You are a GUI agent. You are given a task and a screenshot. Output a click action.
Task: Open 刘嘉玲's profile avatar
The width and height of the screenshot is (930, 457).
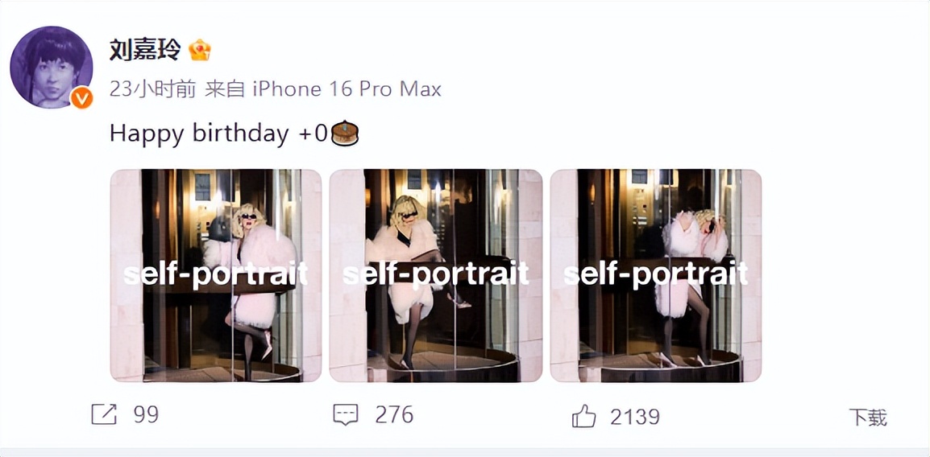[51, 67]
